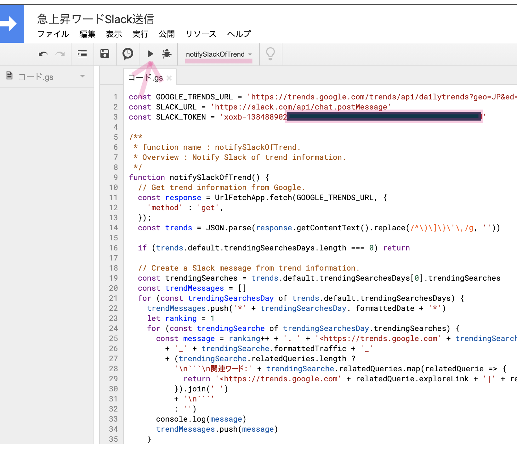This screenshot has width=517, height=454.
Task: Open the notifySlackOfTrend function dropdown
Action: (x=219, y=54)
